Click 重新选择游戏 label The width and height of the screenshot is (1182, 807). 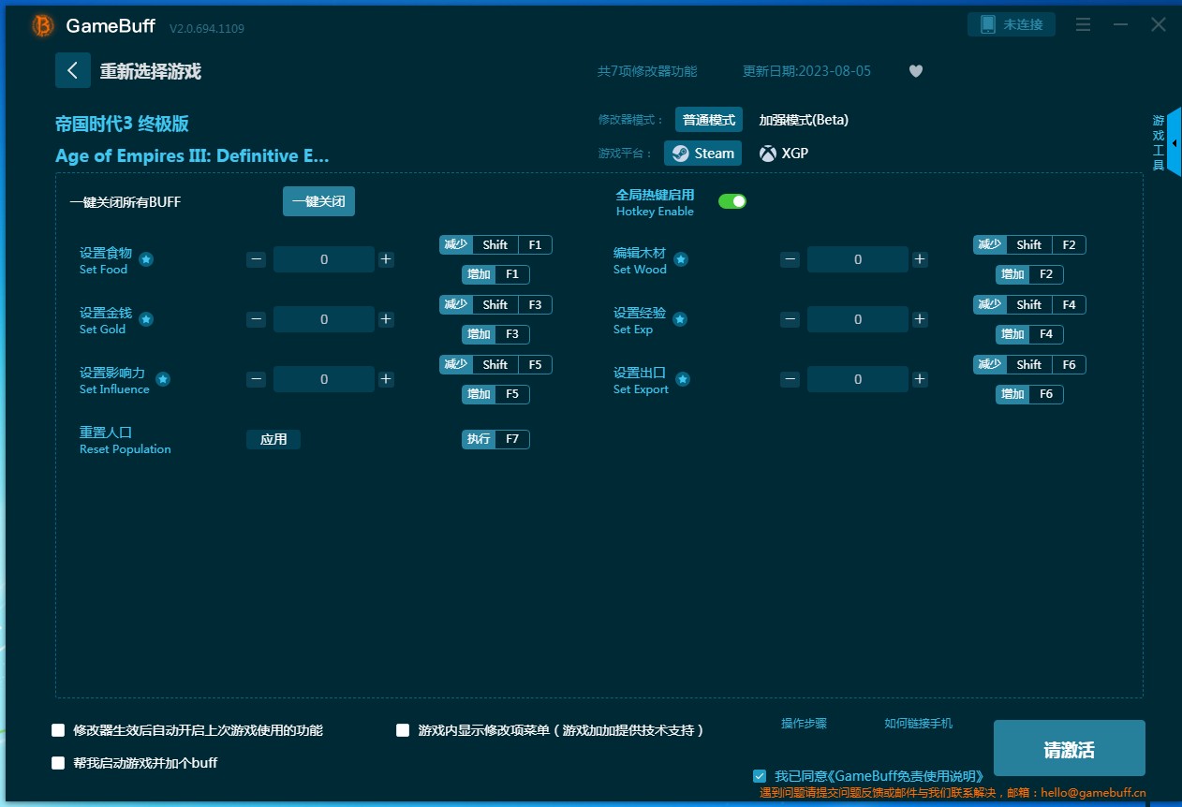[151, 71]
